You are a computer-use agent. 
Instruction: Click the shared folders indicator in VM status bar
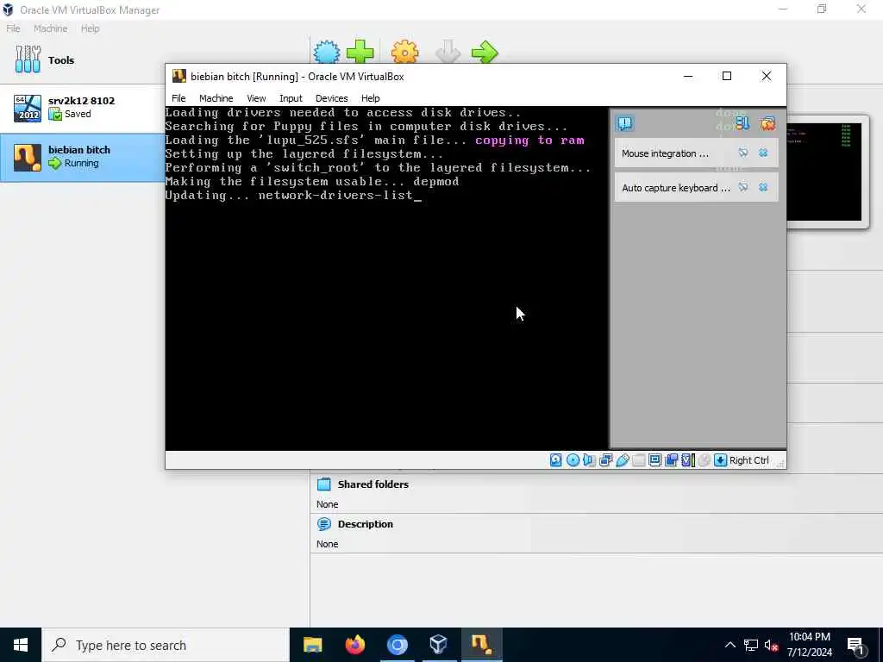639,460
